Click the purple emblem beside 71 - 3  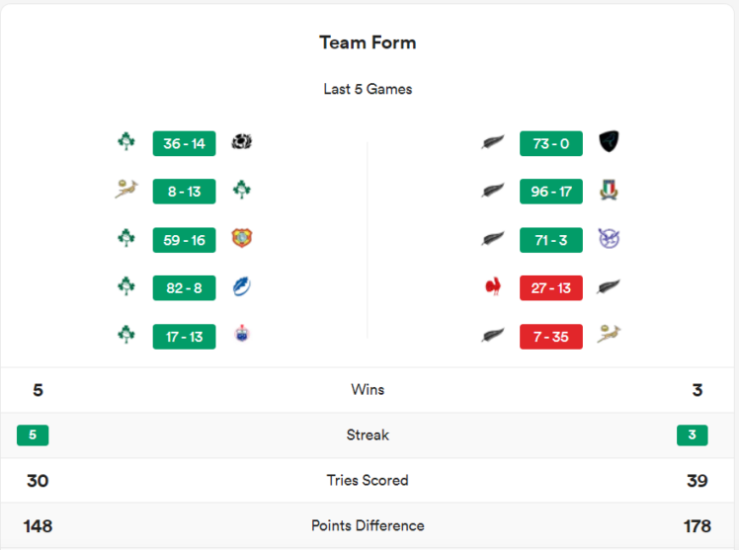(x=609, y=238)
